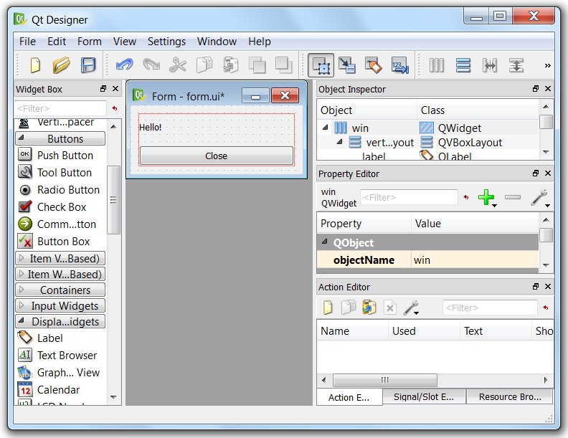Open Property Editor configure wrench menu
568x438 pixels.
click(x=541, y=197)
